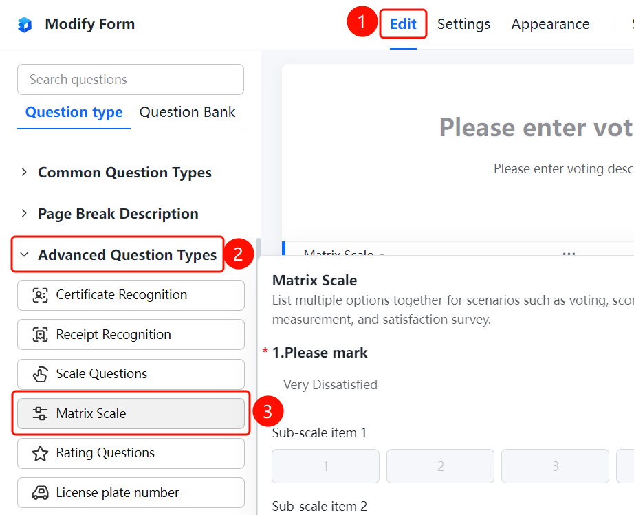Click the Matrix Scale sliders icon
Screen dimensions: 634x515
pos(40,413)
